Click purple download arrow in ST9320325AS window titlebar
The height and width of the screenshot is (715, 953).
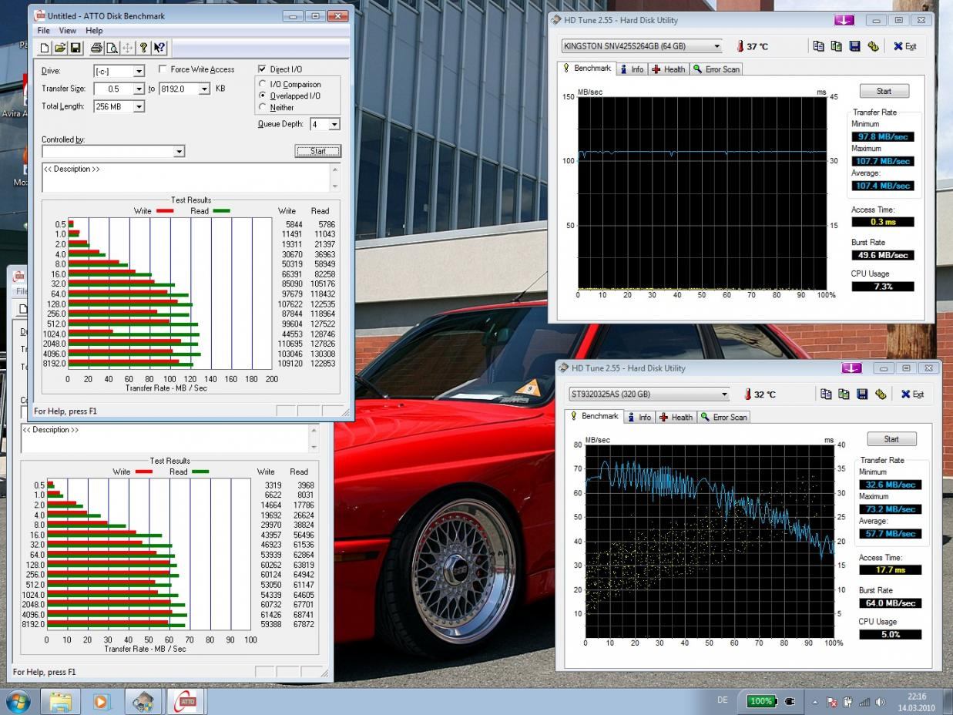point(852,368)
